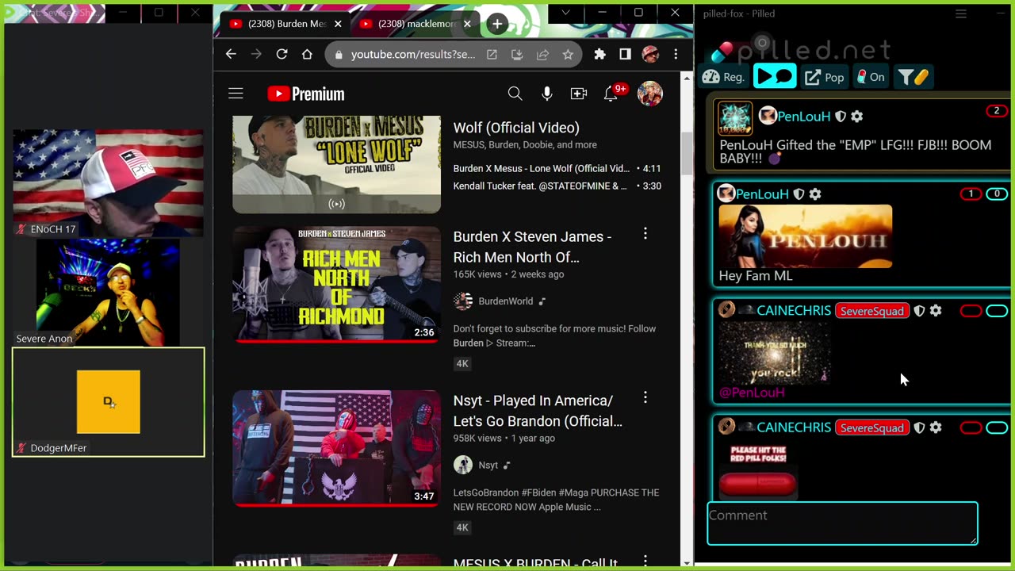Open YouTube Create video button
Image resolution: width=1015 pixels, height=571 pixels.
pyautogui.click(x=579, y=94)
